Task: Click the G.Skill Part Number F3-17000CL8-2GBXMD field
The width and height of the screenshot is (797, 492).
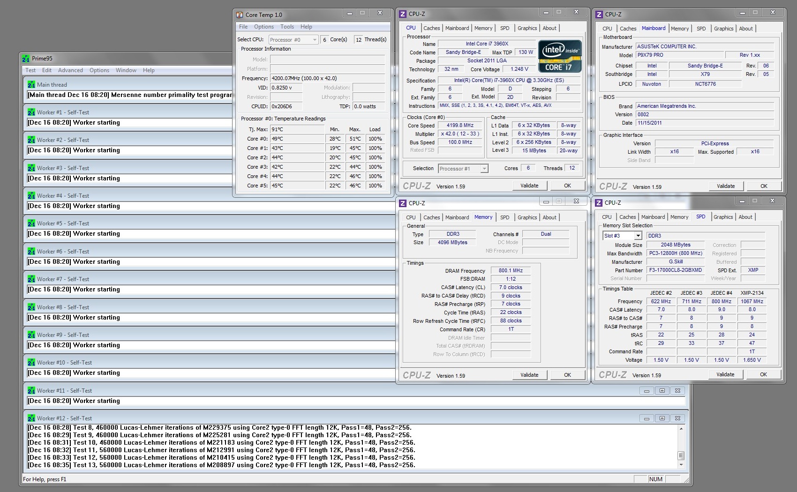Action: click(x=675, y=270)
